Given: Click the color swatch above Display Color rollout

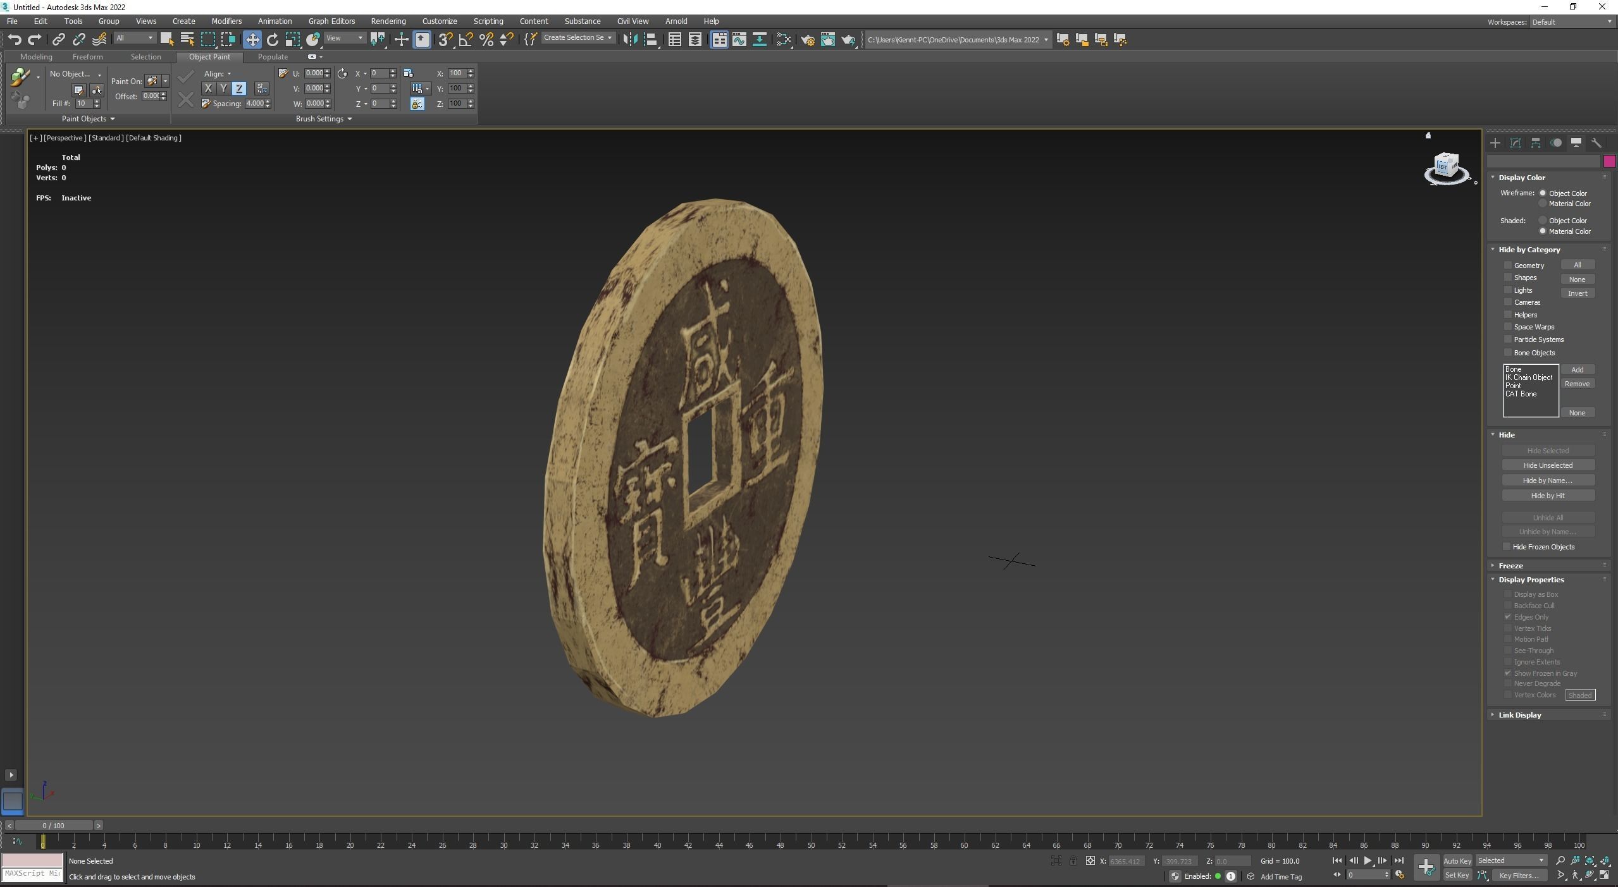Looking at the screenshot, I should click(1610, 161).
